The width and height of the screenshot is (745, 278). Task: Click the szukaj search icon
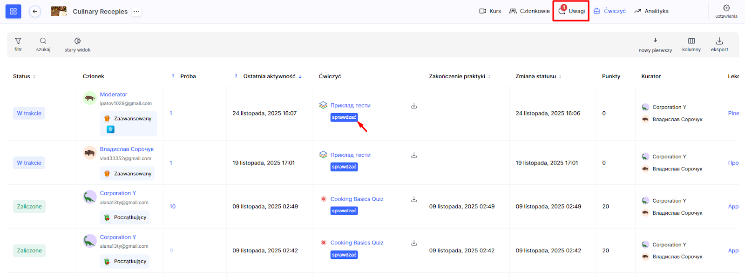pyautogui.click(x=43, y=44)
